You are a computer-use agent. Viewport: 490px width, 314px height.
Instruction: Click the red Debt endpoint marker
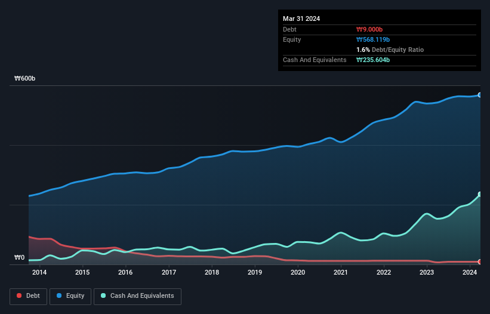[480, 261]
